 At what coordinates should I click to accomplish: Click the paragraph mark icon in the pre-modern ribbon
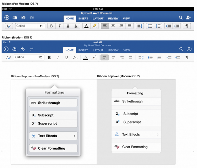point(187,26)
